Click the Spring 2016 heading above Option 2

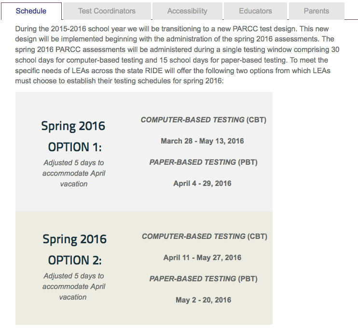point(74,239)
